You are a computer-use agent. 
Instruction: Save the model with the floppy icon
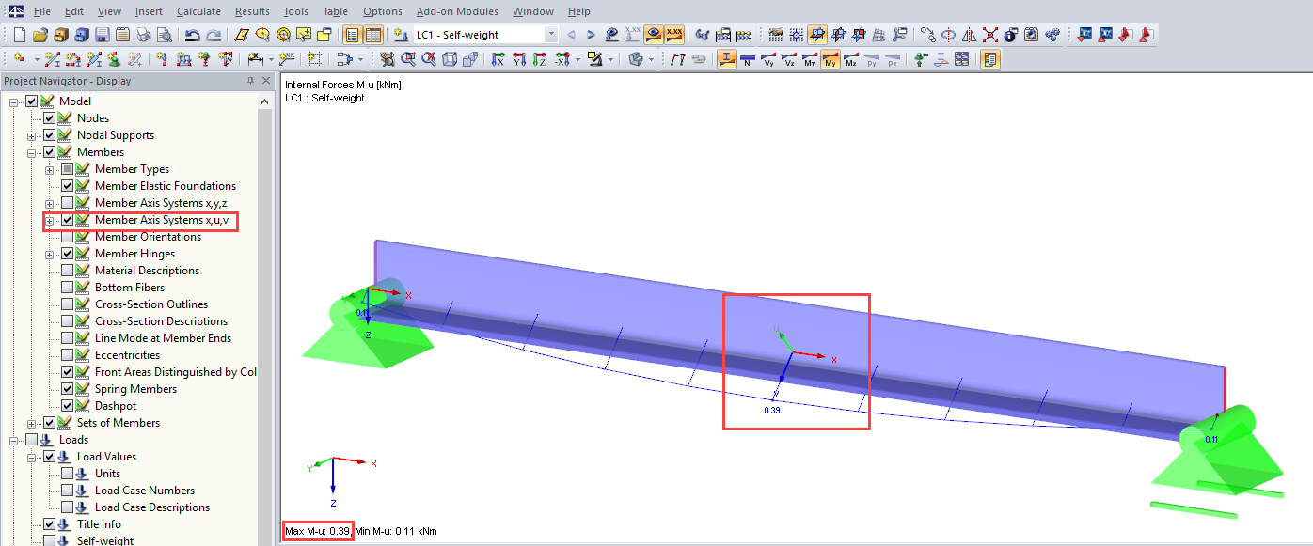pyautogui.click(x=102, y=35)
